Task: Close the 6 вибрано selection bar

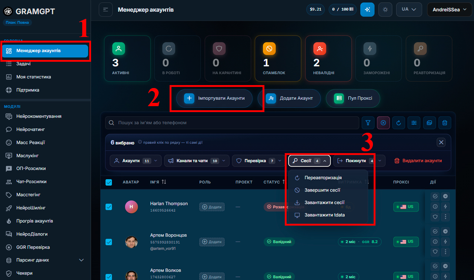Action: click(441, 142)
